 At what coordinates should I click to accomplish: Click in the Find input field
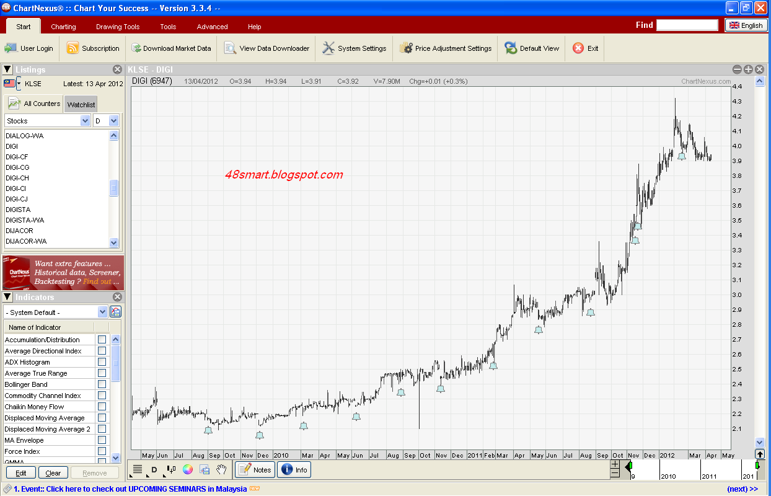click(687, 25)
